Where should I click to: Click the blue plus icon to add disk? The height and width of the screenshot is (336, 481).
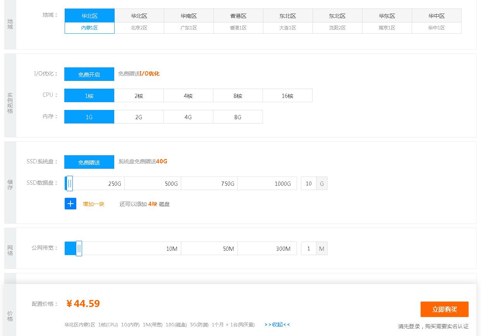(70, 204)
